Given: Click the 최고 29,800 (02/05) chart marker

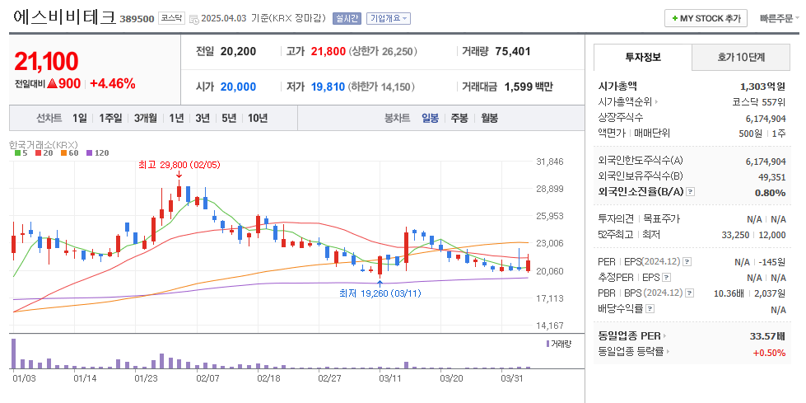Looking at the screenshot, I should [179, 165].
